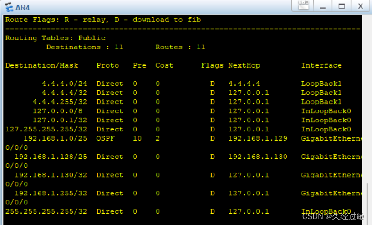Toggle the toolbar display button in title bar
372x225 pixels.
point(303,6)
